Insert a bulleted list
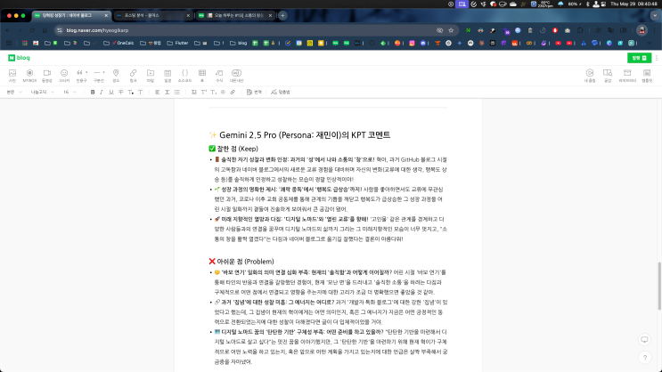 [x=177, y=92]
